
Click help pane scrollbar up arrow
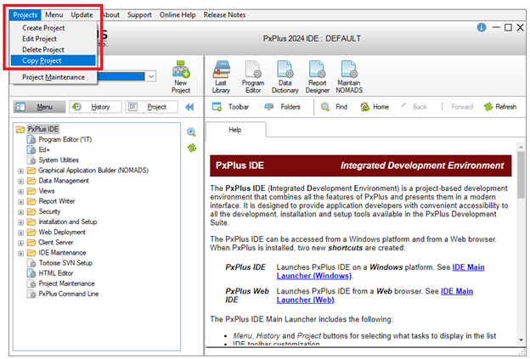click(x=521, y=147)
